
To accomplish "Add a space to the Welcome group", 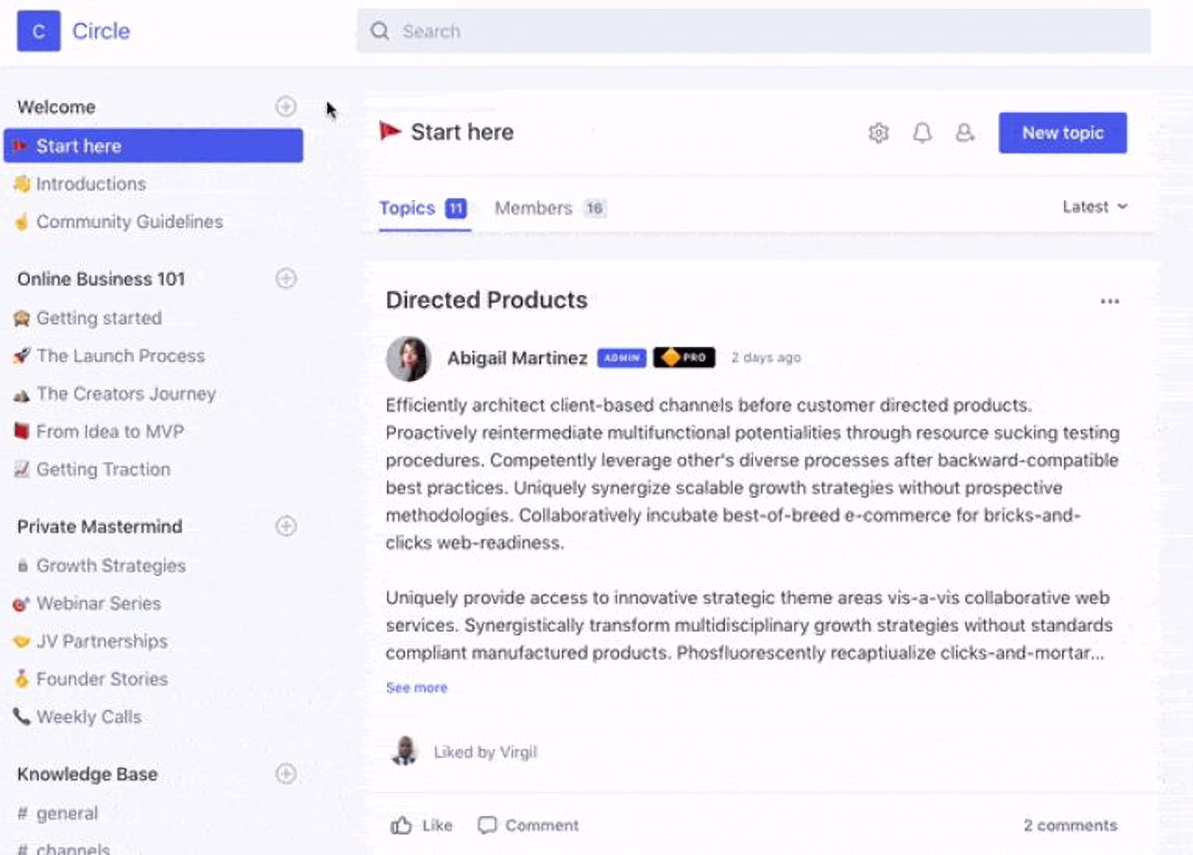I will (x=286, y=107).
